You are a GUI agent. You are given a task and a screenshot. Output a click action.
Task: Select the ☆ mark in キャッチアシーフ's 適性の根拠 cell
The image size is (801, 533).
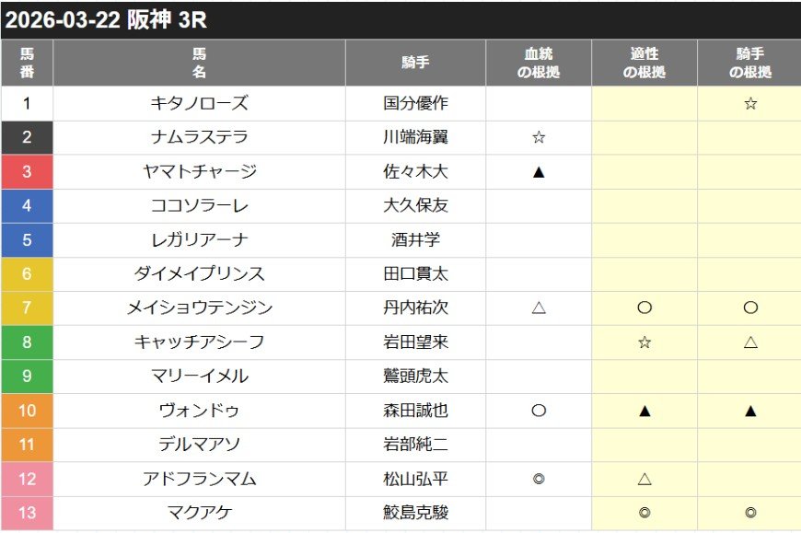click(644, 342)
